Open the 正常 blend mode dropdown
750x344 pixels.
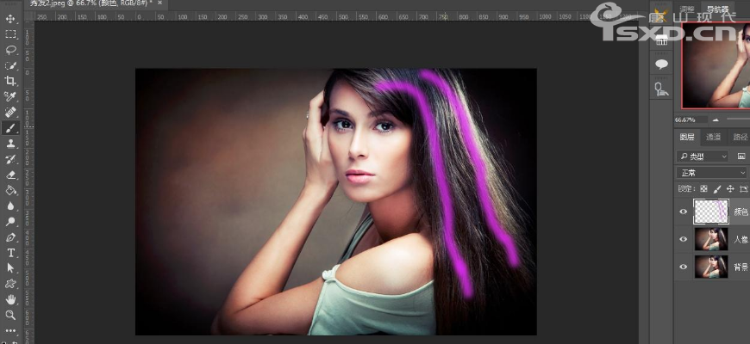click(712, 173)
